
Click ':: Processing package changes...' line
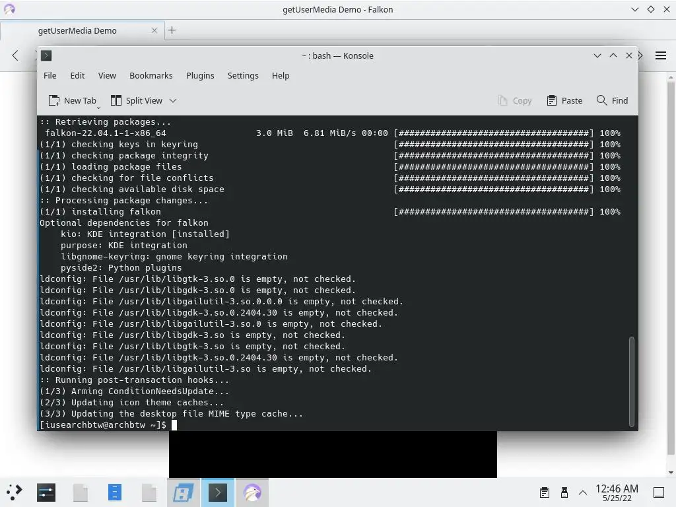[123, 201]
